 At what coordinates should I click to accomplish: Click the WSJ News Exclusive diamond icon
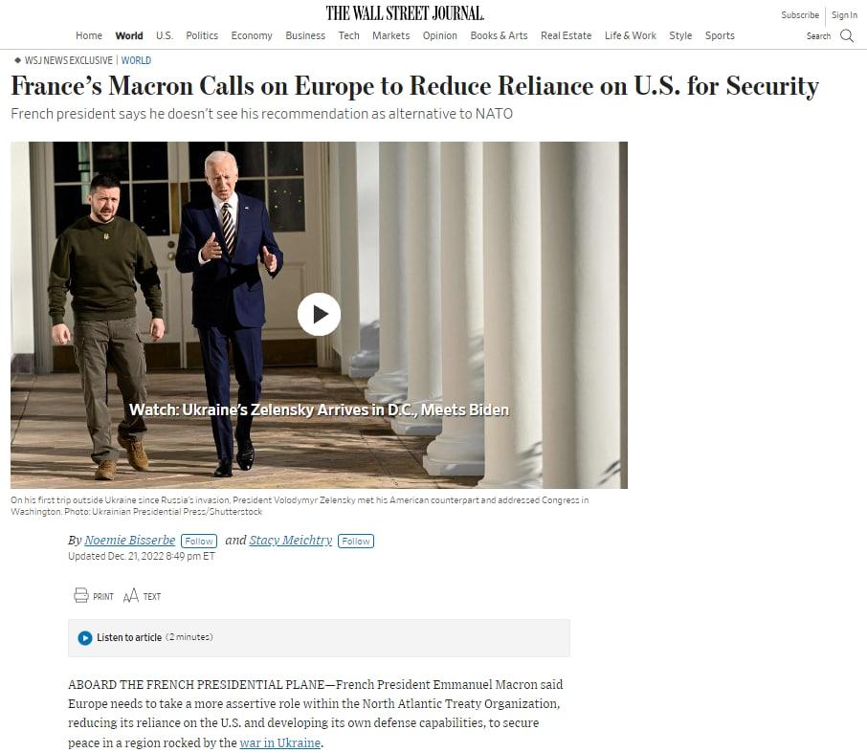point(17,60)
